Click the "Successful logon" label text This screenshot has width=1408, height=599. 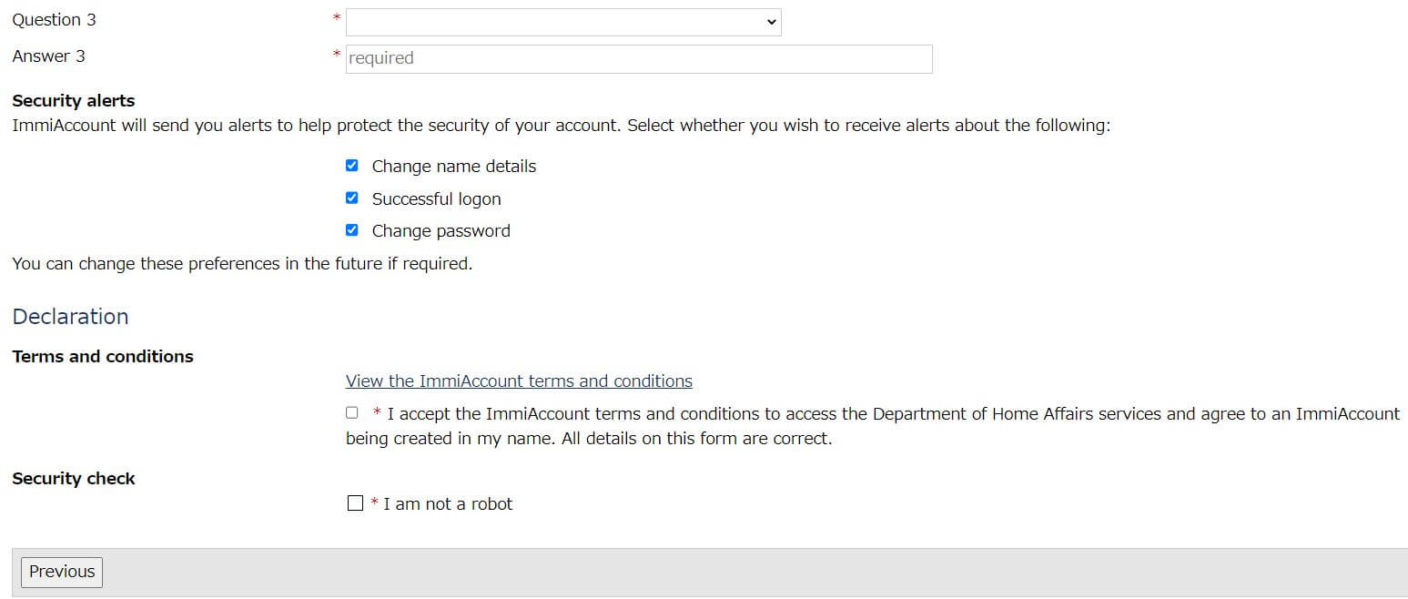(x=436, y=198)
